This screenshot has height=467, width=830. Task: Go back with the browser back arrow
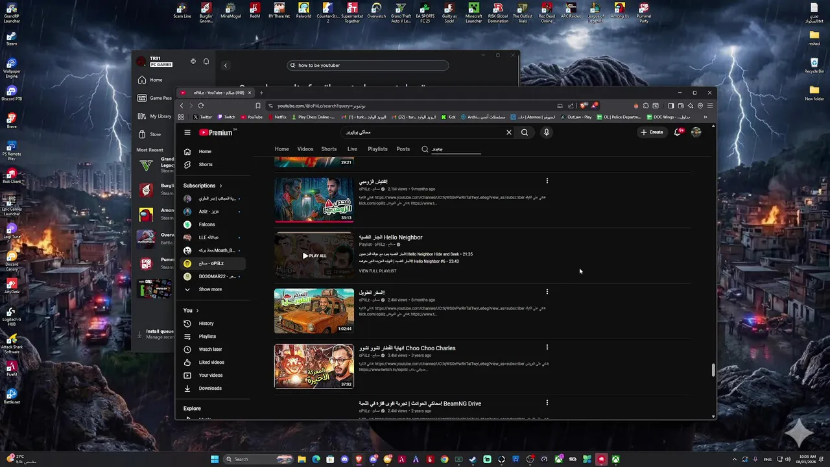pos(182,106)
